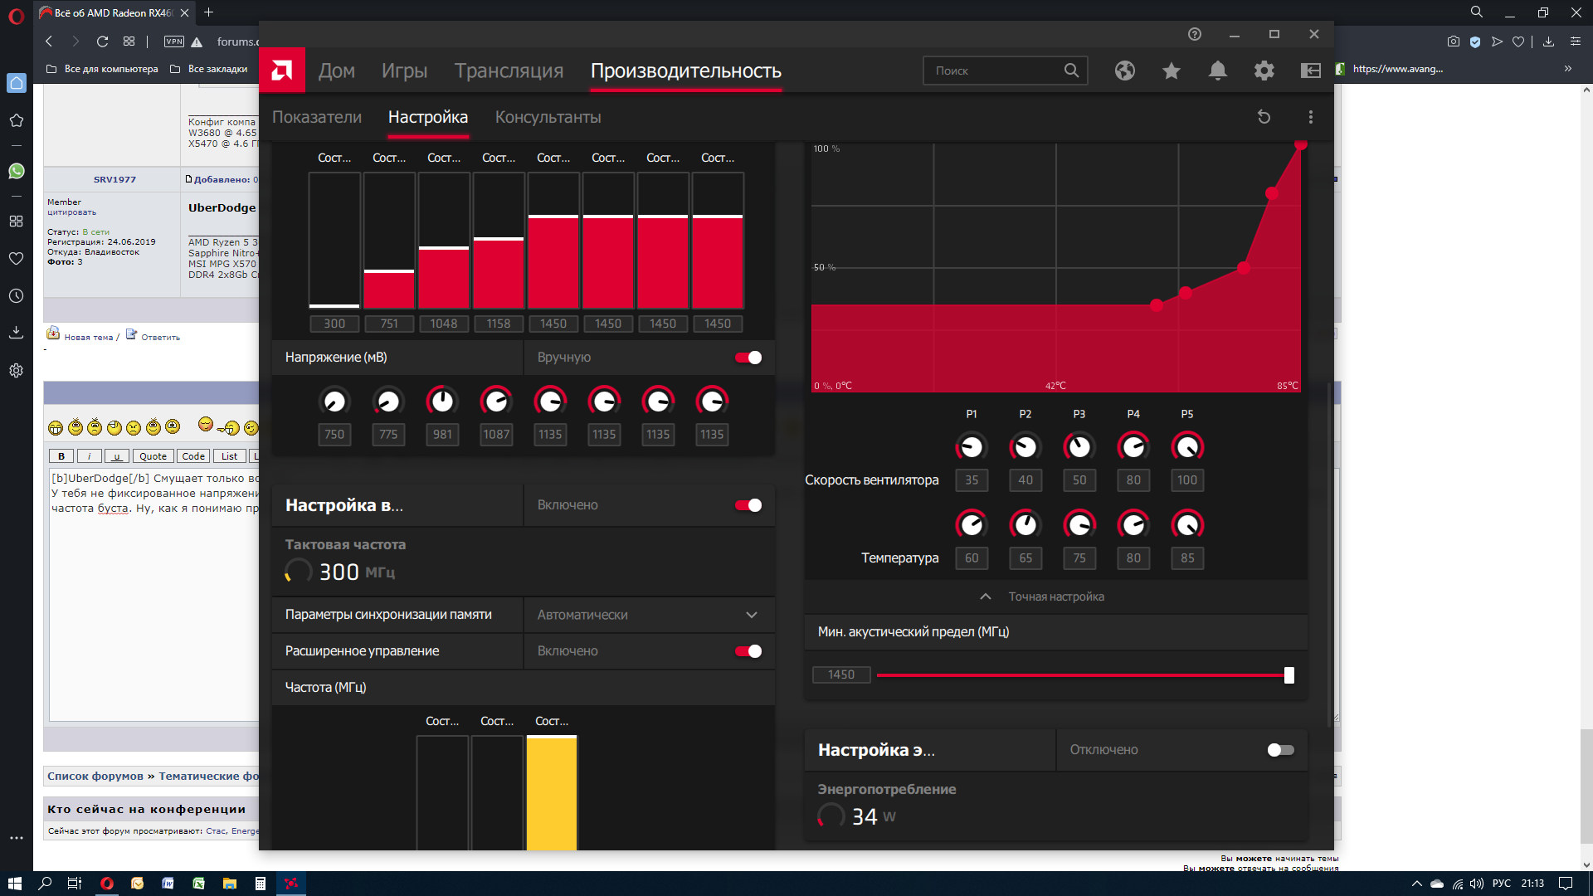This screenshot has width=1593, height=896.
Task: Open the three-dot more options menu
Action: coord(1310,117)
